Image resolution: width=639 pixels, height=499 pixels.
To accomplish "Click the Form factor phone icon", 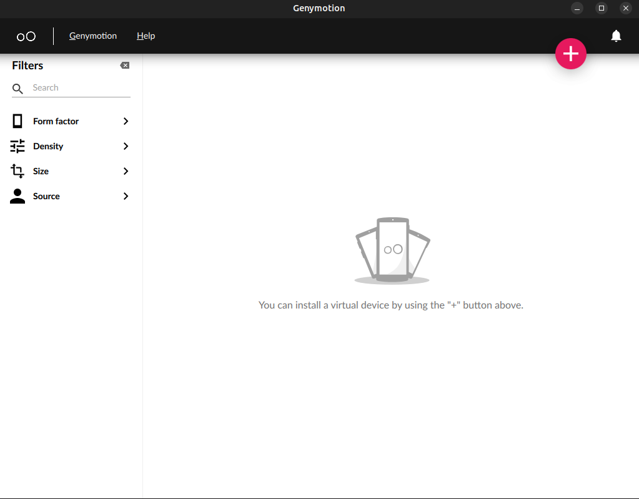I will 17,121.
